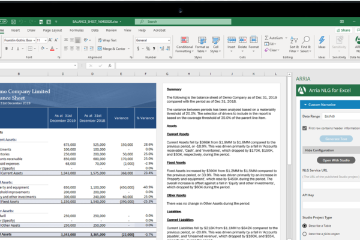Expand the Merge & Center dropdown arrow
The height and width of the screenshot is (240, 360).
coord(129,49)
